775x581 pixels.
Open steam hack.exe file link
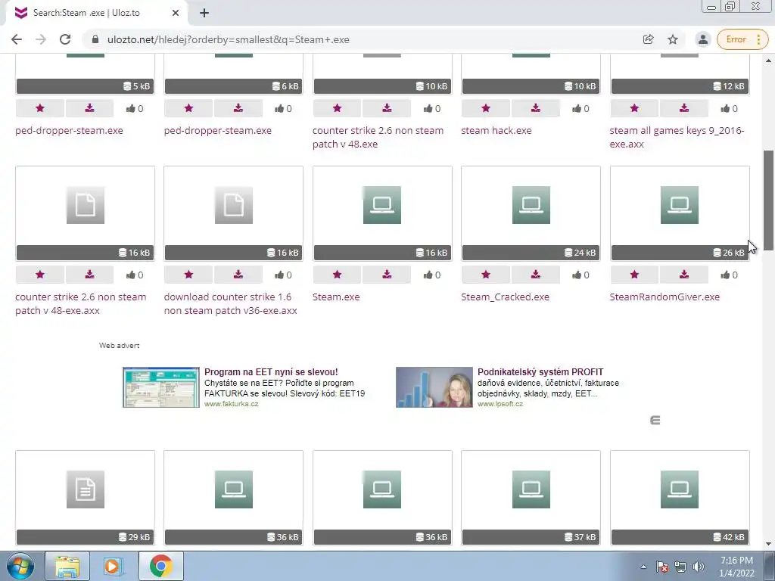[496, 130]
